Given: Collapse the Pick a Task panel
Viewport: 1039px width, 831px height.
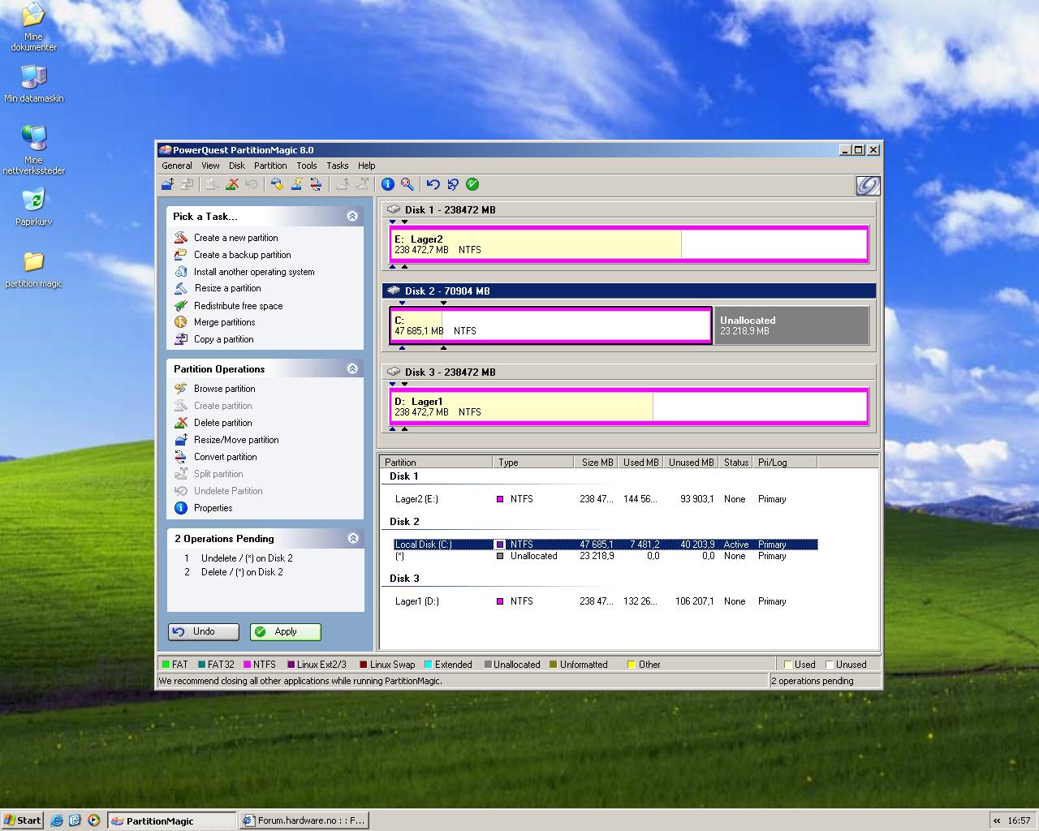Looking at the screenshot, I should point(352,216).
